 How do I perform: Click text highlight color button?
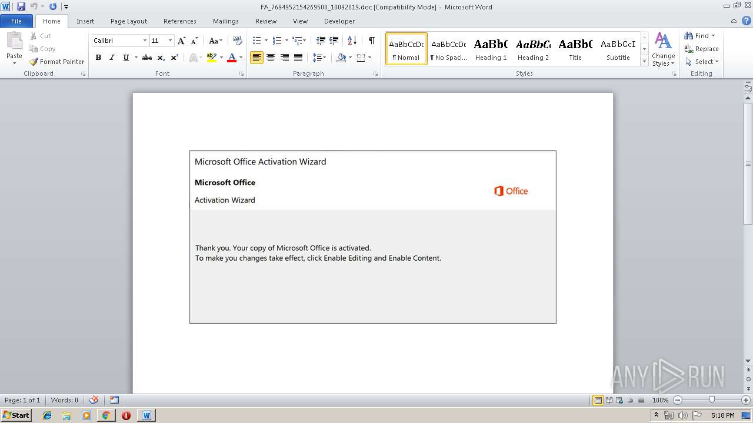pyautogui.click(x=212, y=58)
